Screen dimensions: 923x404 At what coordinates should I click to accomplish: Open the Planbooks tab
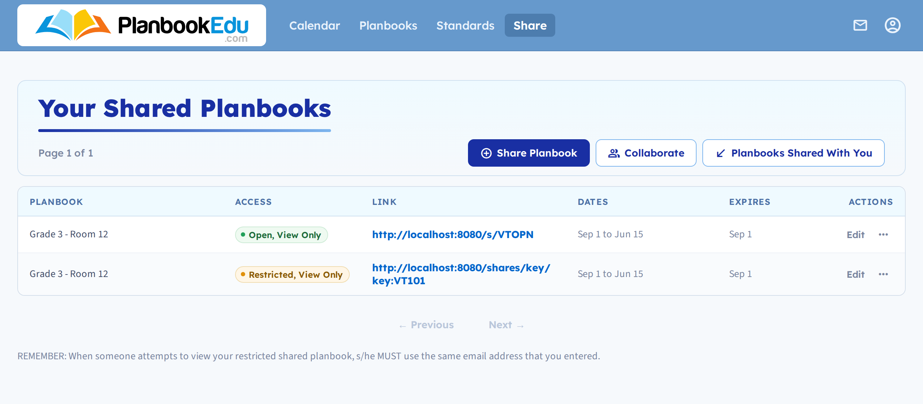(x=388, y=25)
